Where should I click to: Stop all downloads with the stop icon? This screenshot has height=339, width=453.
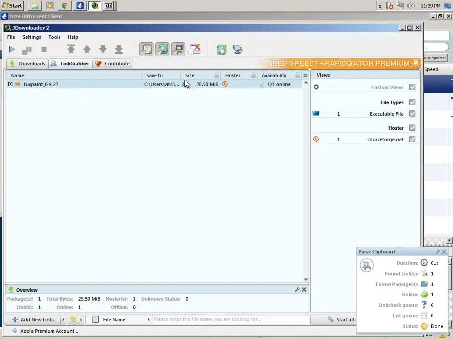pos(44,49)
